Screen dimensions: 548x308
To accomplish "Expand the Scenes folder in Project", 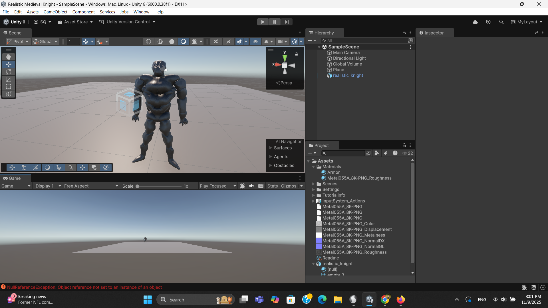I will point(313,184).
